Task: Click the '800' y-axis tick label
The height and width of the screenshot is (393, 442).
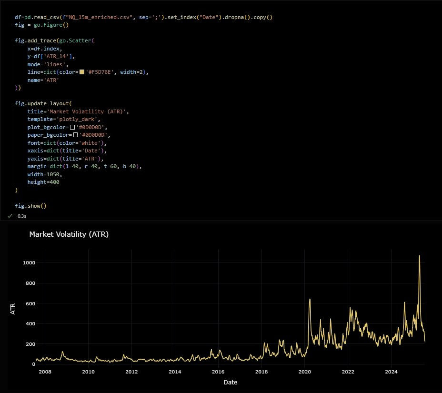Action: (30, 283)
